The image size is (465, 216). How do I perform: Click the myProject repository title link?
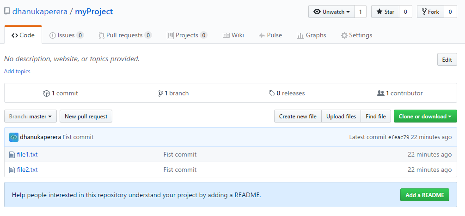pyautogui.click(x=94, y=12)
